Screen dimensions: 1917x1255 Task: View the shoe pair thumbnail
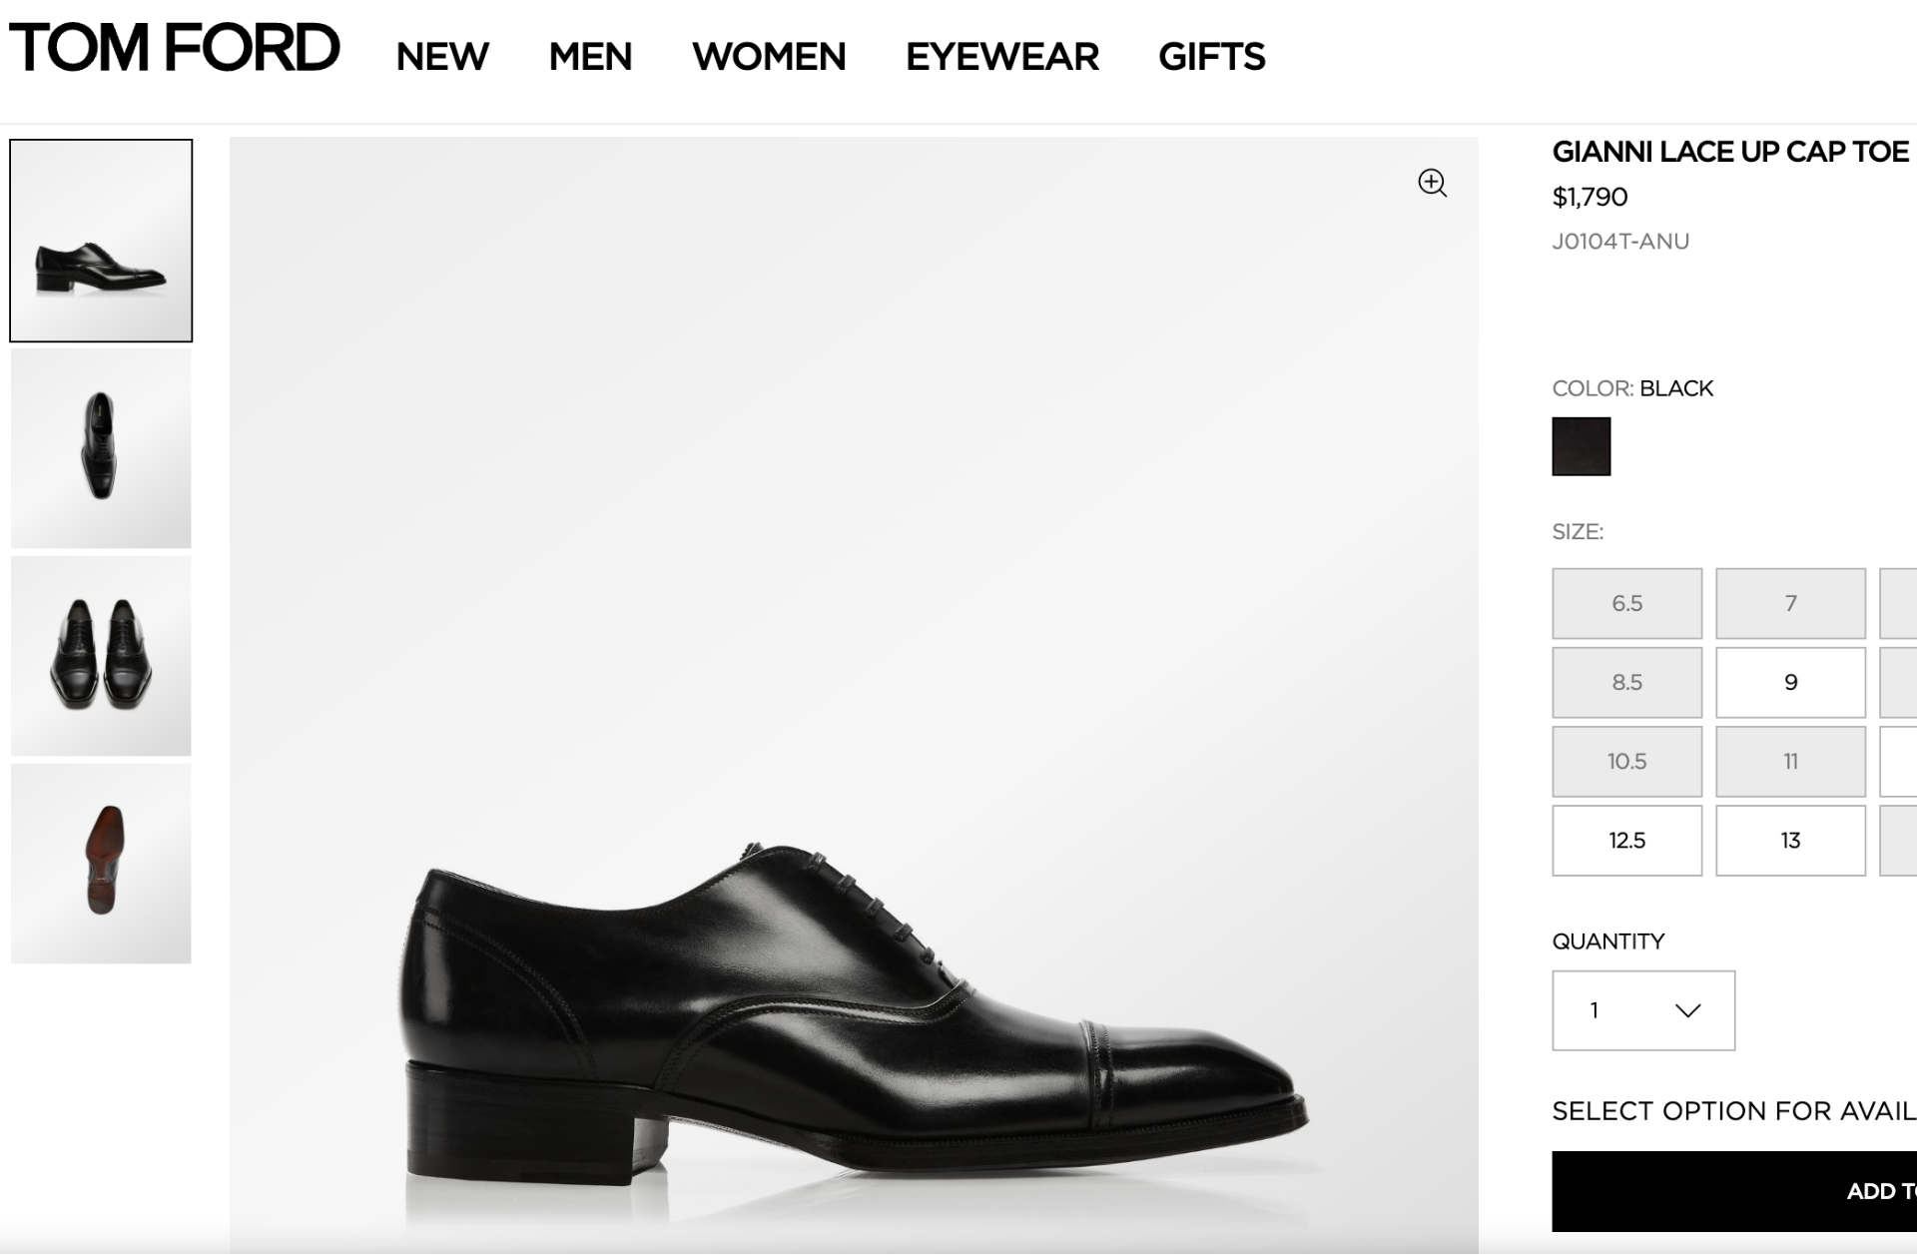point(102,651)
